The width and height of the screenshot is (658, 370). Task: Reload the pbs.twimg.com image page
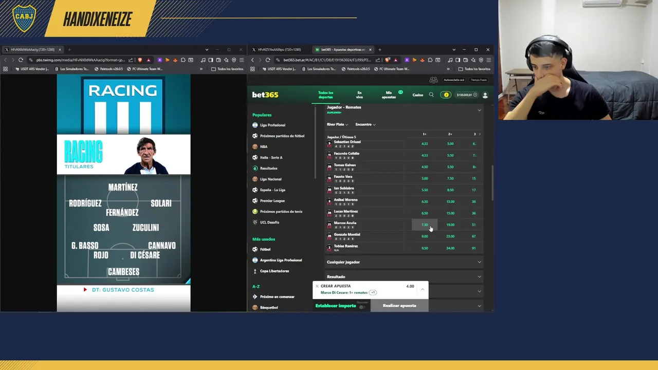pyautogui.click(x=21, y=60)
